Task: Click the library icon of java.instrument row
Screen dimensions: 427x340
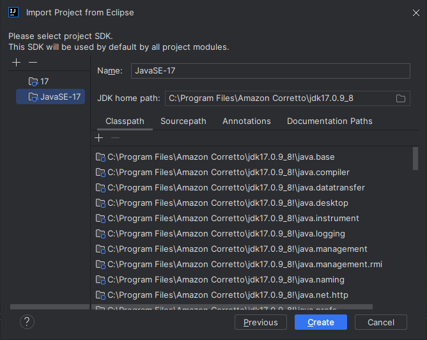Action: tap(100, 219)
